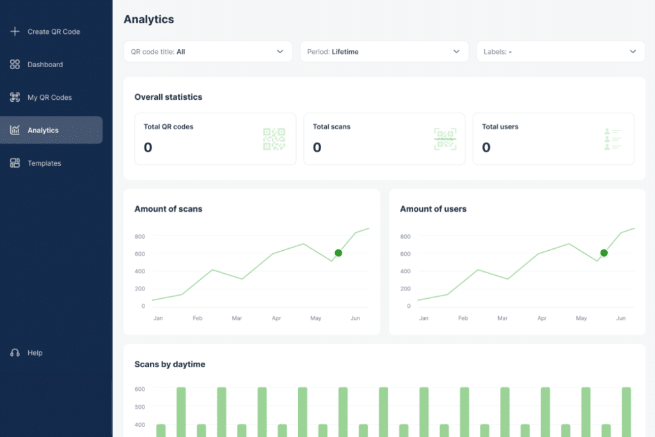Viewport: 655px width, 437px height.
Task: Open Help from the bottom sidebar
Action: pyautogui.click(x=33, y=353)
